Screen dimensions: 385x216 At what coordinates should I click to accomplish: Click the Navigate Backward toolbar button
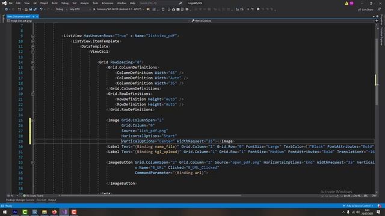point(7,10)
